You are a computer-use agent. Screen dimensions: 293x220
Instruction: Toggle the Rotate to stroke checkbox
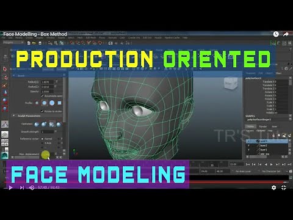[x=42, y=111]
